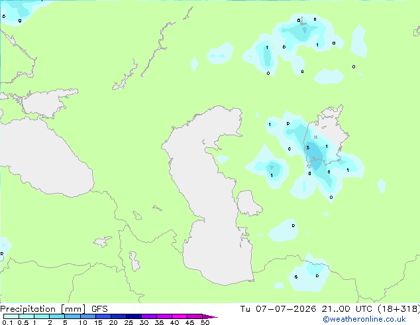420x325 pixels.
Task: Click the "Tu 07-07-2026" date text
Action: tap(278, 309)
